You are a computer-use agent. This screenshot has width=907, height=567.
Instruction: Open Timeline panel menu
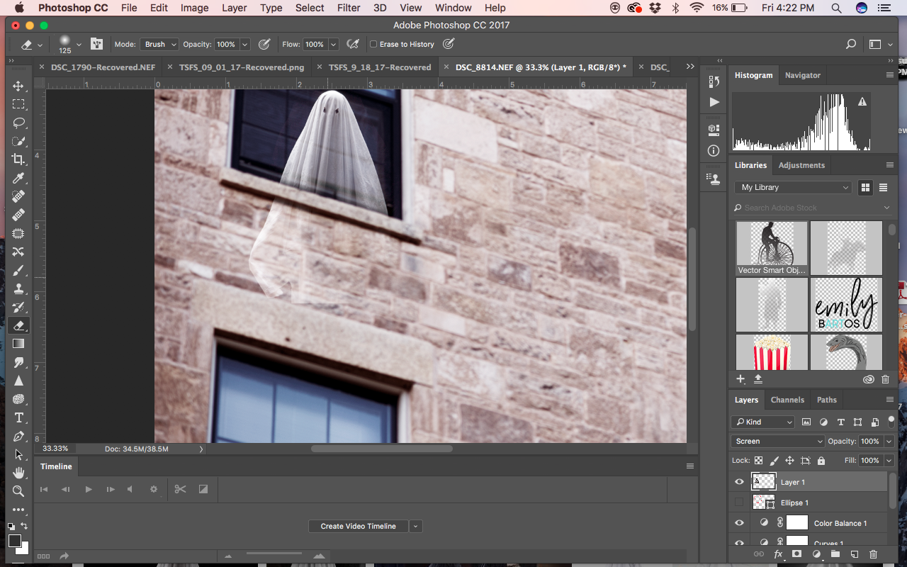pyautogui.click(x=690, y=466)
